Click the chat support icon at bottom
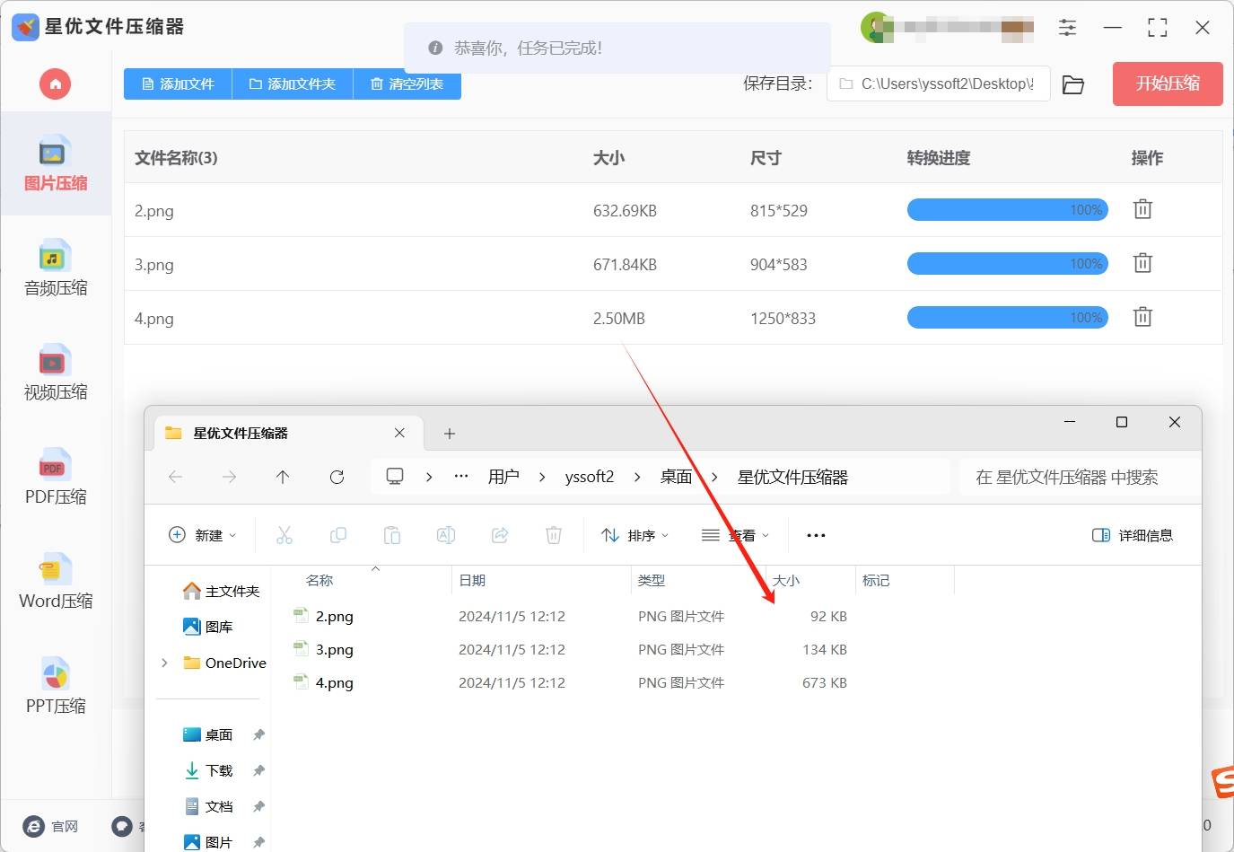 point(122,826)
